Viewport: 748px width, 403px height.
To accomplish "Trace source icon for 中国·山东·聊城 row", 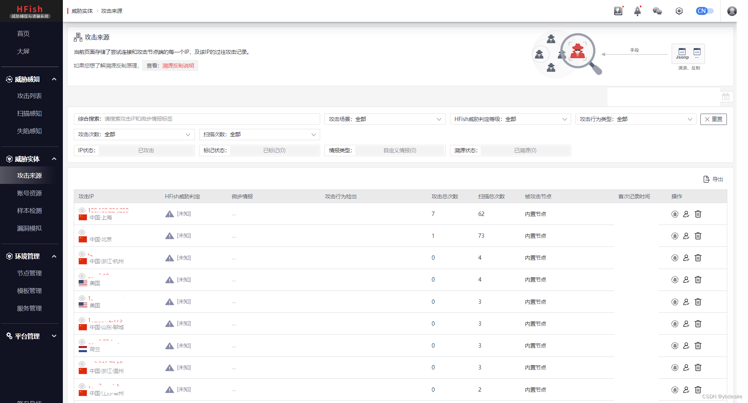I will [x=675, y=324].
